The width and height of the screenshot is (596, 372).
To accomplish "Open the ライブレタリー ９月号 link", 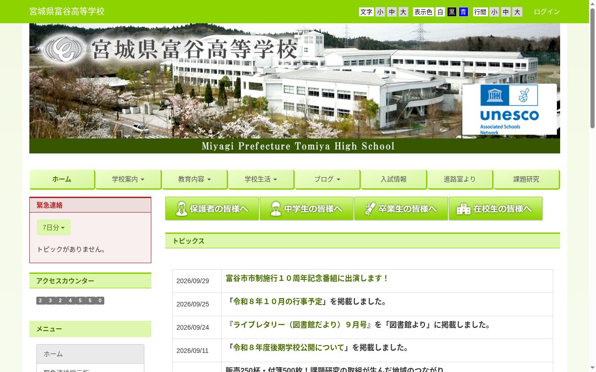I will (x=300, y=325).
